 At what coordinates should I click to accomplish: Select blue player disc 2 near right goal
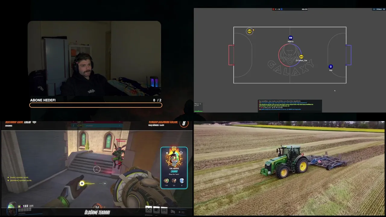click(x=331, y=67)
